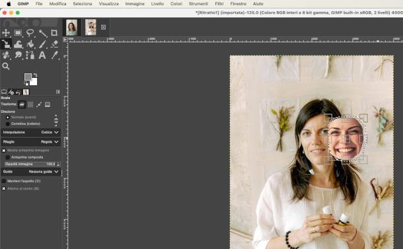Open the Livello menu
Screen dimensions: 403x249
coord(157,4)
